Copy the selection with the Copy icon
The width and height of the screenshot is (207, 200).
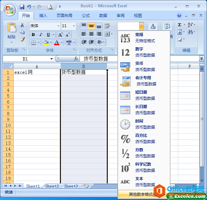tap(22, 32)
